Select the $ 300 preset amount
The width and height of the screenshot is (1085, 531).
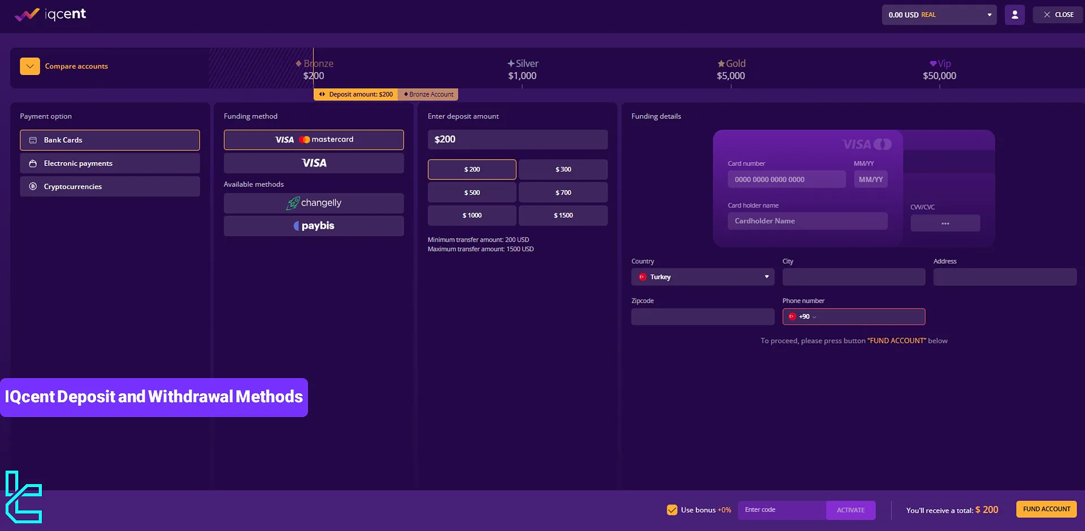(563, 169)
